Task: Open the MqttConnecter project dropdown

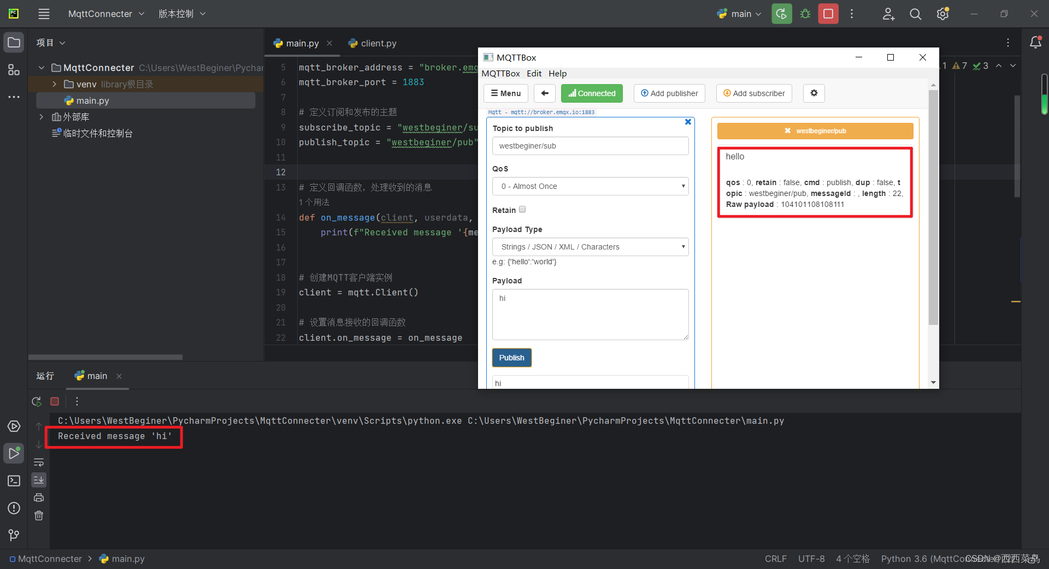Action: tap(106, 14)
